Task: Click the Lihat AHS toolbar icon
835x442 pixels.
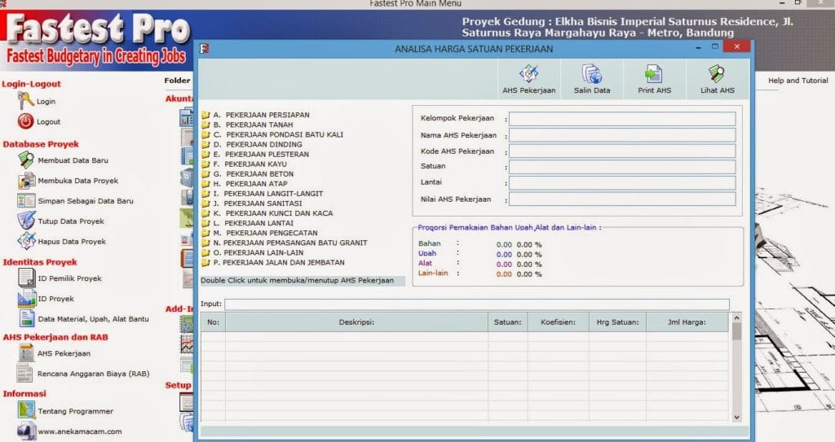Action: [x=717, y=73]
